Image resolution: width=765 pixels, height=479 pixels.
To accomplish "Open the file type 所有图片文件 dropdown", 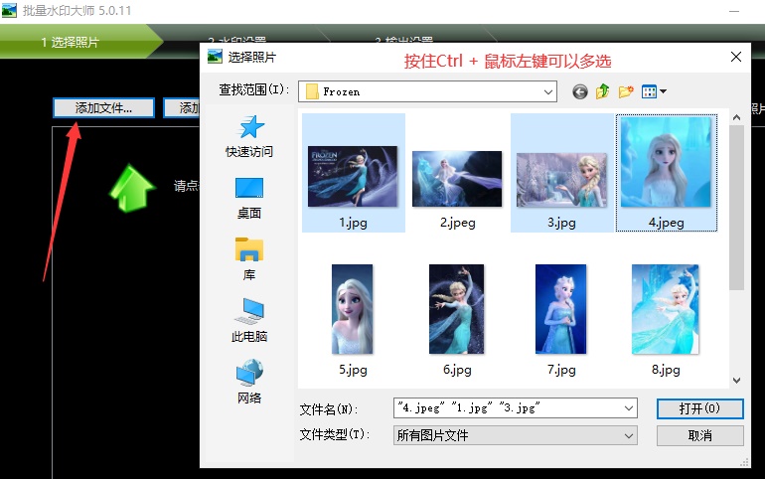I will click(x=516, y=435).
